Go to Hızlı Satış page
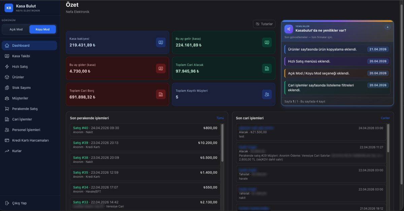The height and width of the screenshot is (211, 404). click(x=20, y=67)
